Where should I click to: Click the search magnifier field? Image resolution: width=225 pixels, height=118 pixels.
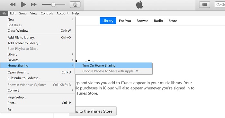pos(220,4)
